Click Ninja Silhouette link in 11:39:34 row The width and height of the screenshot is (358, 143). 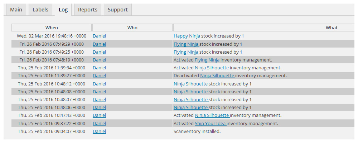pyautogui.click(x=212, y=68)
